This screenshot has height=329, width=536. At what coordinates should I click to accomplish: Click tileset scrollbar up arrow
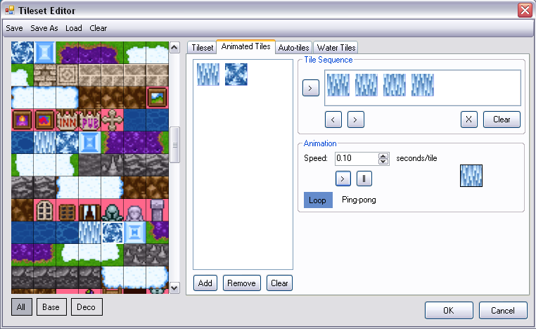click(174, 48)
